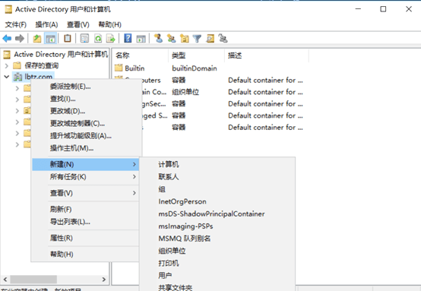
Task: Click the add to group toolbar icon
Action: pyautogui.click(x=223, y=39)
